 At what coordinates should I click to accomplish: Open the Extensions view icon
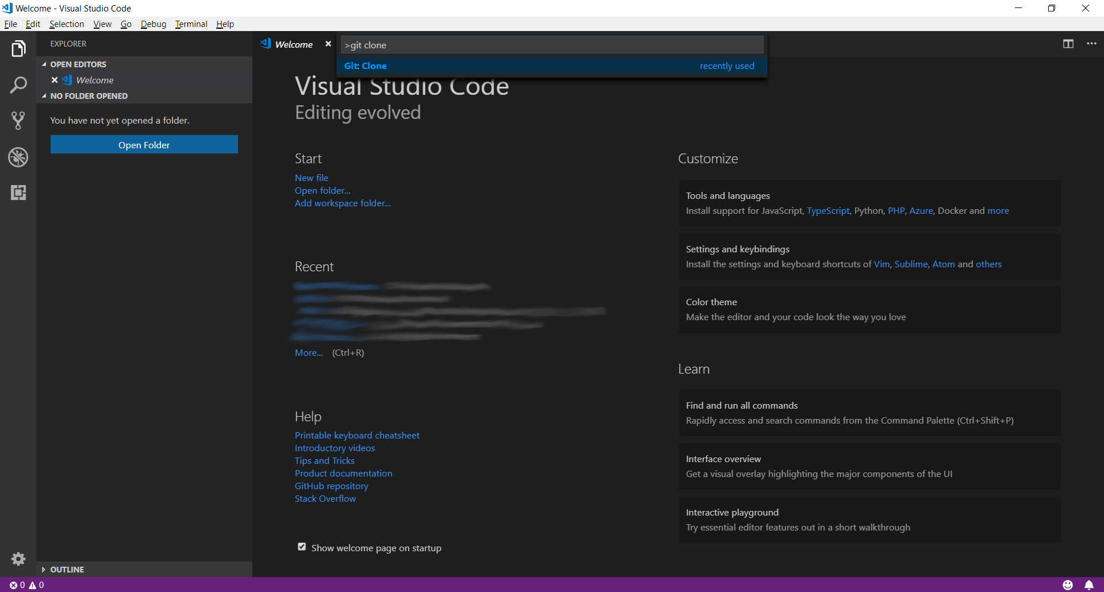coord(18,193)
